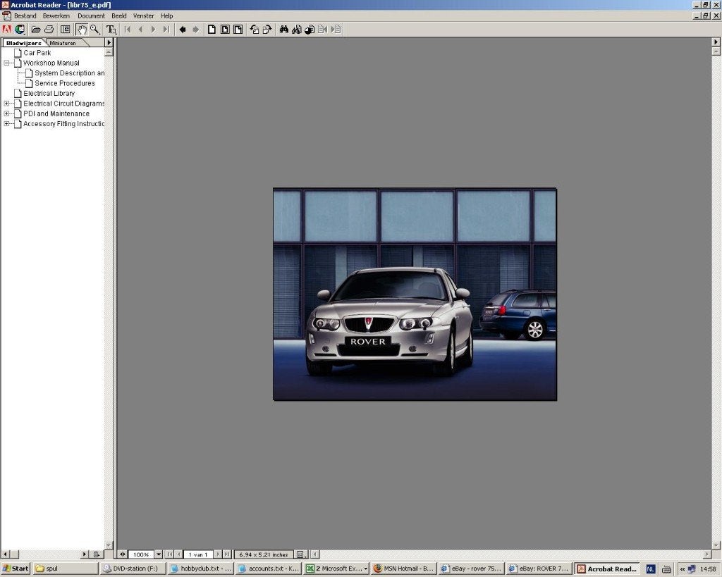Click the Last page toolbar arrow
722x577 pixels.
166,30
